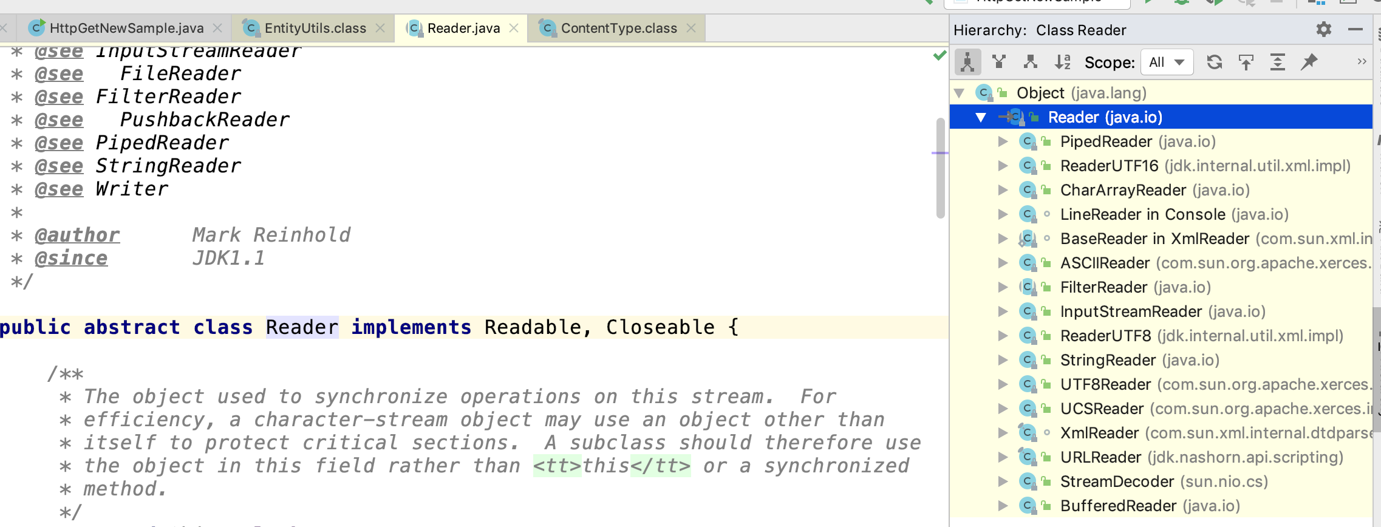Expand the FilterReader node
1381x527 pixels.
(x=1003, y=287)
